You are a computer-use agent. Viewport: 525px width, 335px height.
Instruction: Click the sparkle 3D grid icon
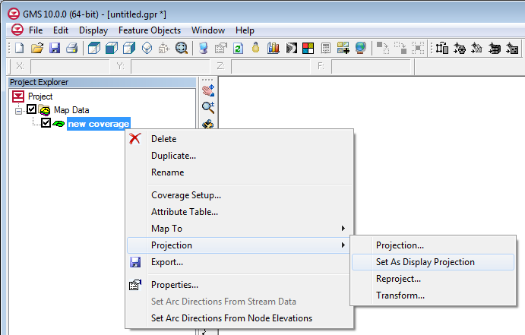coord(495,48)
